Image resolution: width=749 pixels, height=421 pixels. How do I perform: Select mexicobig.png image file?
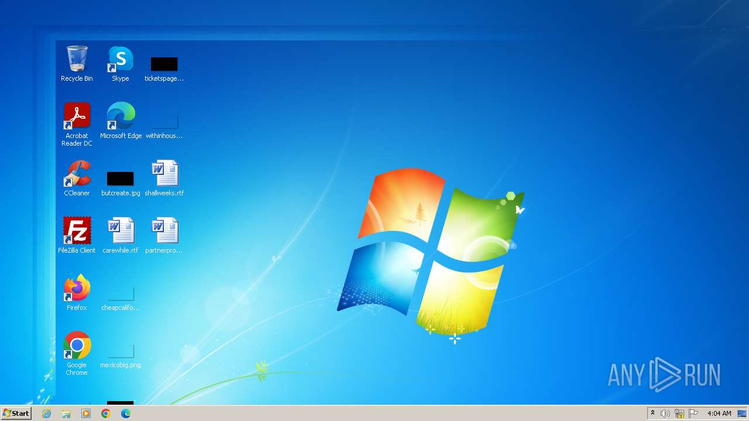point(121,356)
